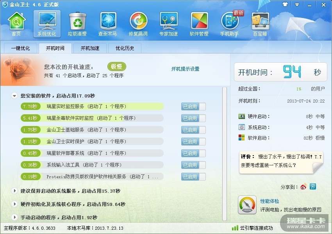Viewport: 332px width, 234px height.
Task: Open 百宝箱 toolbox icon
Action: coord(260,24)
